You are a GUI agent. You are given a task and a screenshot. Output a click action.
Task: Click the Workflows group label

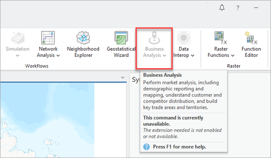coord(37,66)
